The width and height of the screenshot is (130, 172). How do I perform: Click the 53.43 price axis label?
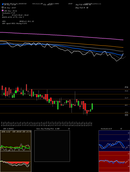click(x=126, y=91)
